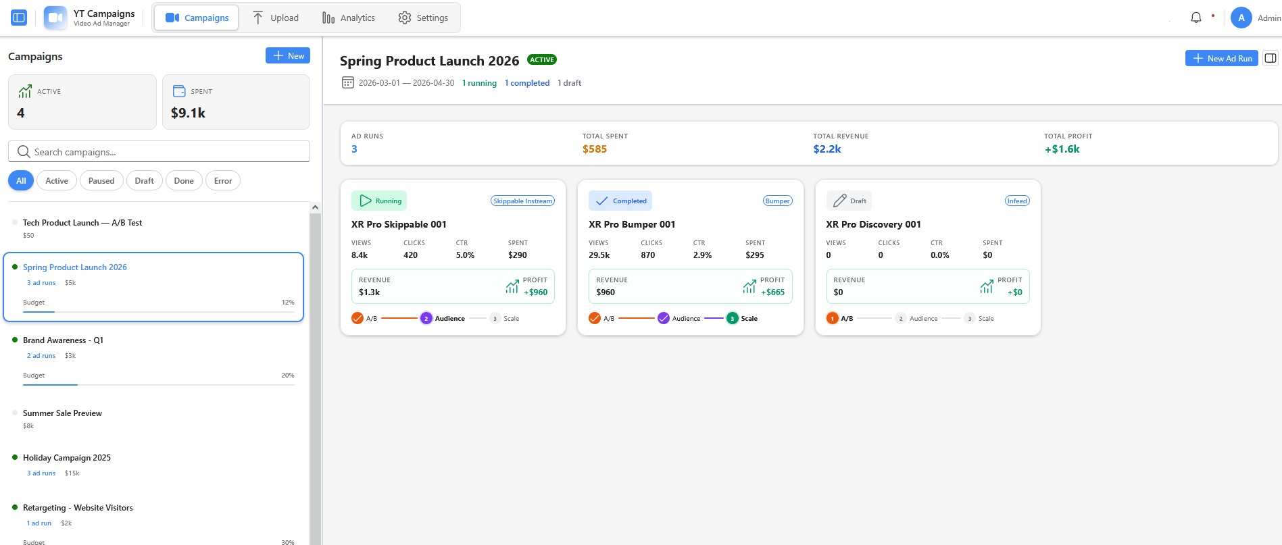
Task: Toggle the left sidebar panel icon
Action: point(19,18)
